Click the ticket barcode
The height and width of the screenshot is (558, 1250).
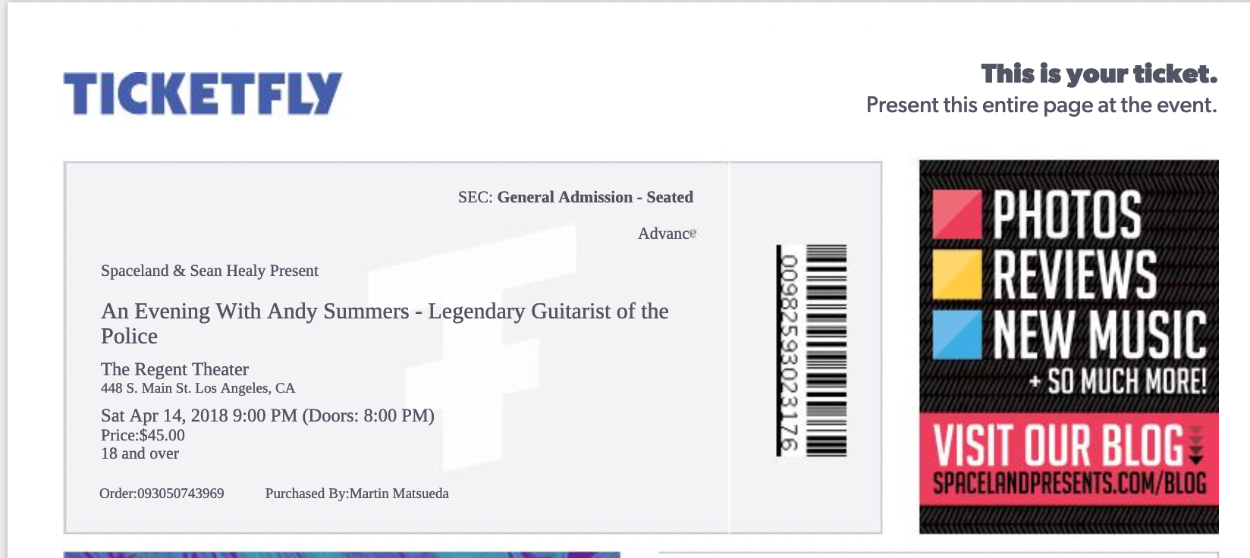tap(826, 350)
